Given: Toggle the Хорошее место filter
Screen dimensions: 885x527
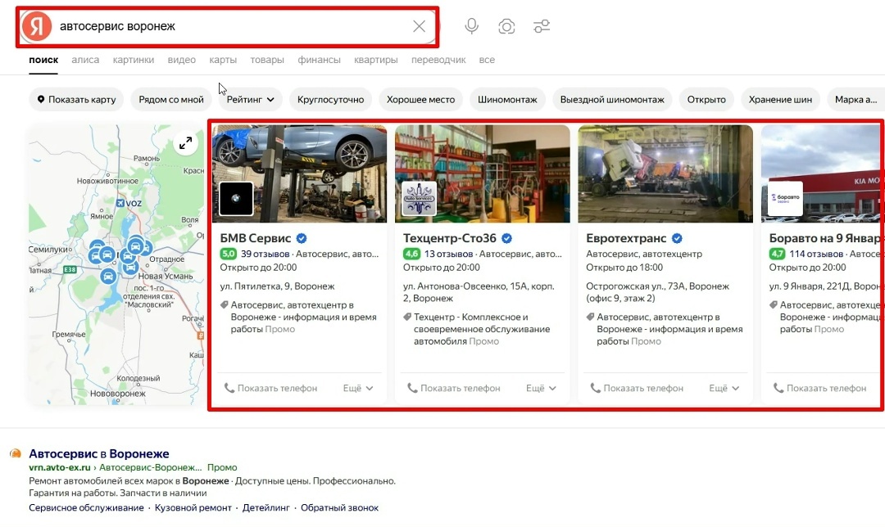Looking at the screenshot, I should (420, 99).
